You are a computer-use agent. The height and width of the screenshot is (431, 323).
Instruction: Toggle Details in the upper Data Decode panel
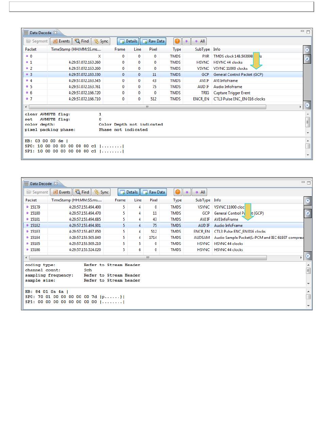click(x=128, y=41)
